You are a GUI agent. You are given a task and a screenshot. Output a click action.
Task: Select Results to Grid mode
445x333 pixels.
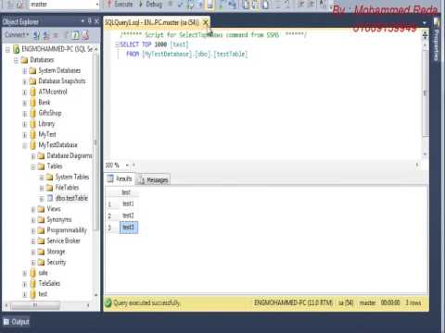(255, 5)
